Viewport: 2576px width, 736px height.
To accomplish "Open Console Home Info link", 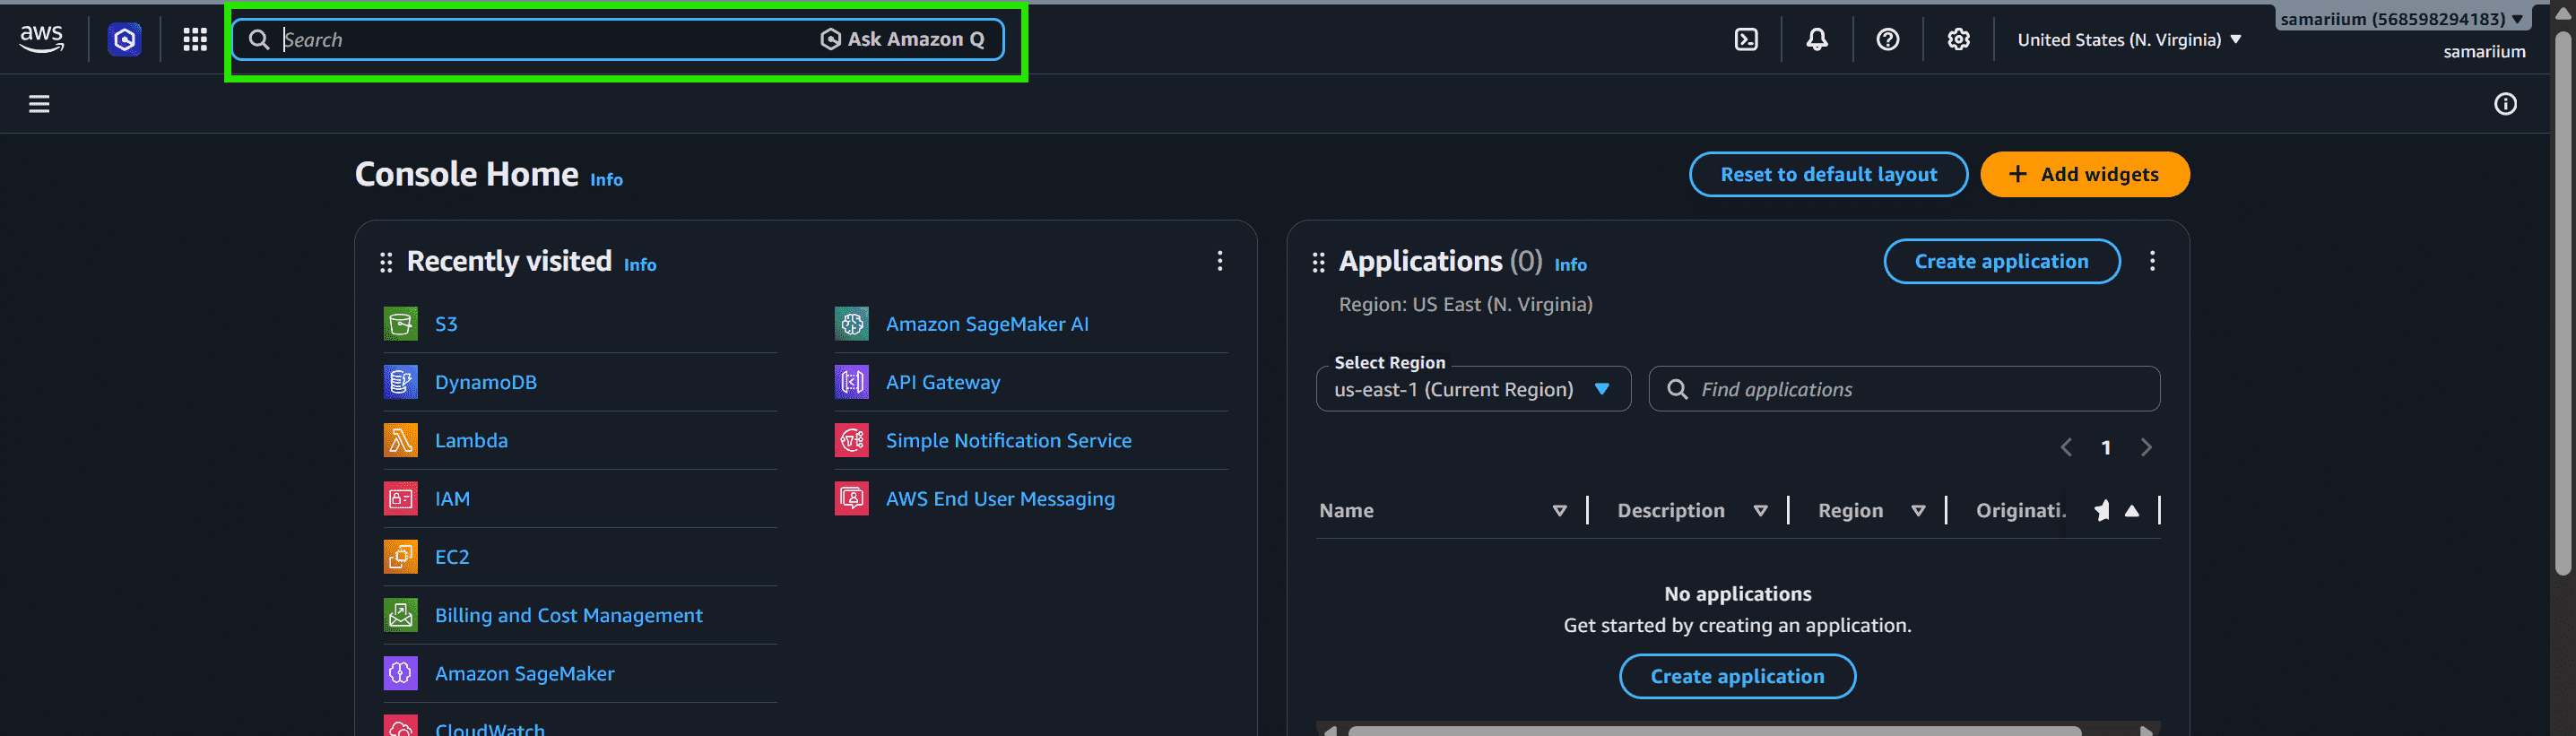I will point(606,180).
